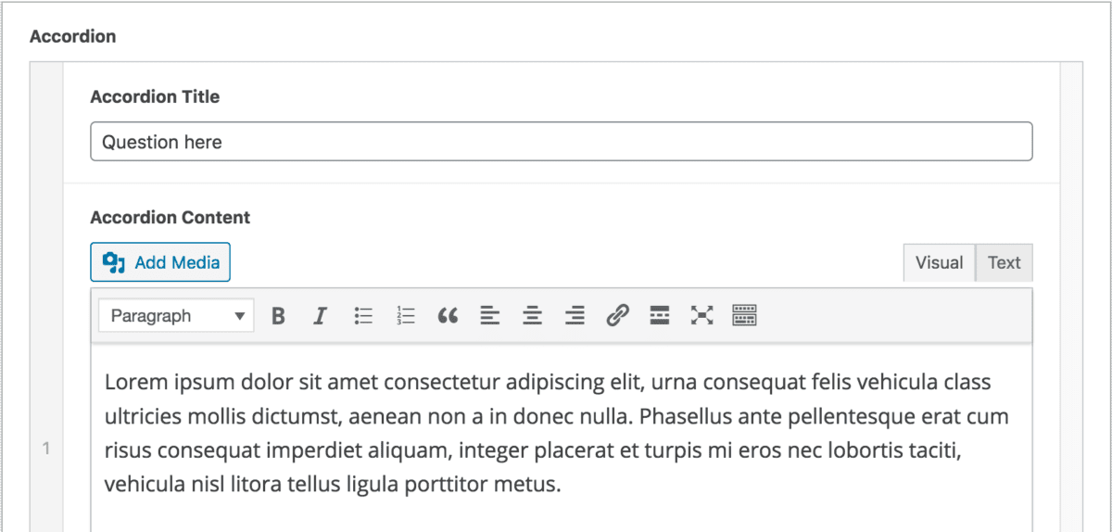1112x532 pixels.
Task: Apply italic formatting
Action: [x=320, y=316]
